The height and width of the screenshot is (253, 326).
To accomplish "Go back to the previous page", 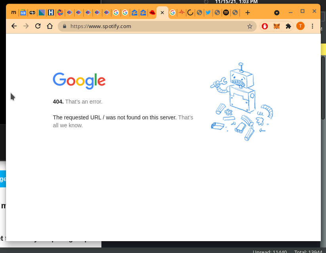I will 14,26.
